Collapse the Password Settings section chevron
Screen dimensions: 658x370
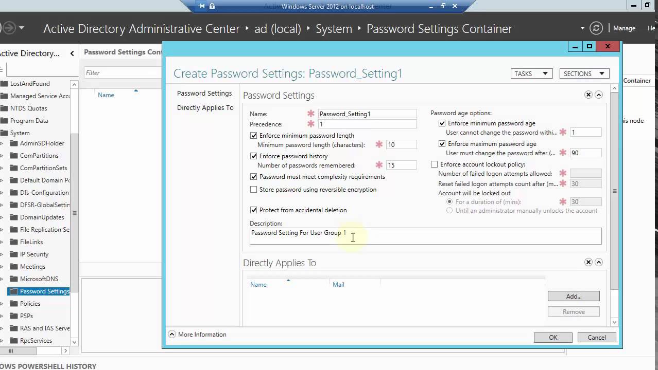pos(599,95)
